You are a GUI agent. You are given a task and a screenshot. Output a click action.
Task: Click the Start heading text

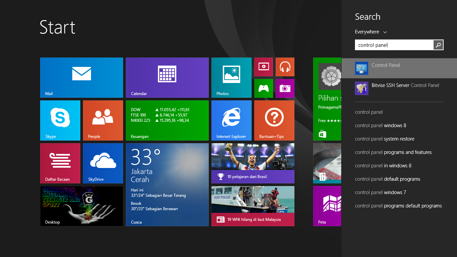coord(58,27)
